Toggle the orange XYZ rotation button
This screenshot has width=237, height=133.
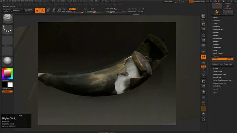203,66
